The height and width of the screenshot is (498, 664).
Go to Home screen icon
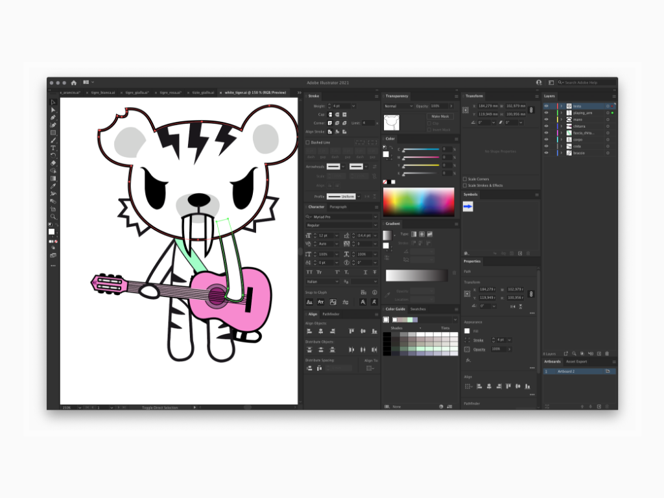74,82
